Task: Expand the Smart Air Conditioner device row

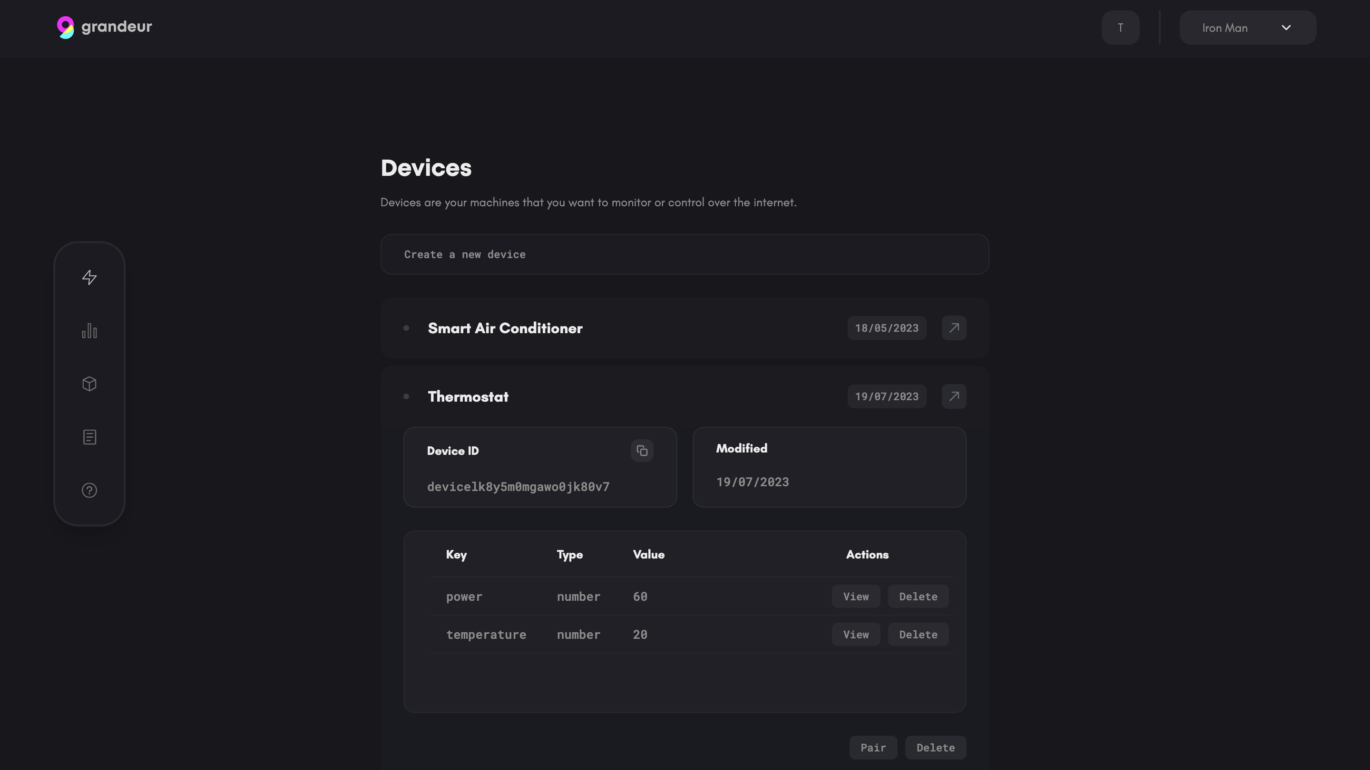Action: [x=685, y=328]
